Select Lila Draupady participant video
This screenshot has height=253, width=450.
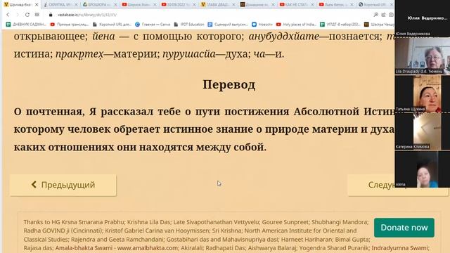(x=423, y=56)
